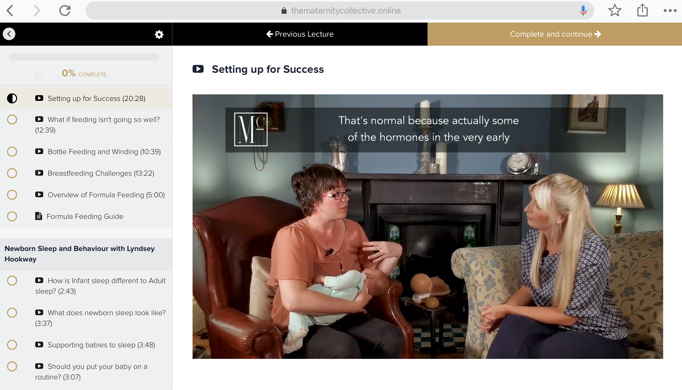Toggle completion circle for Breastfeeding Challenges

tap(12, 173)
